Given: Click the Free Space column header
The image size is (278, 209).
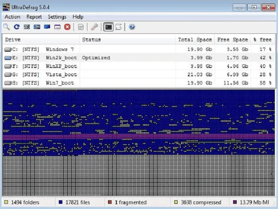Looking at the screenshot, I should pos(233,40).
